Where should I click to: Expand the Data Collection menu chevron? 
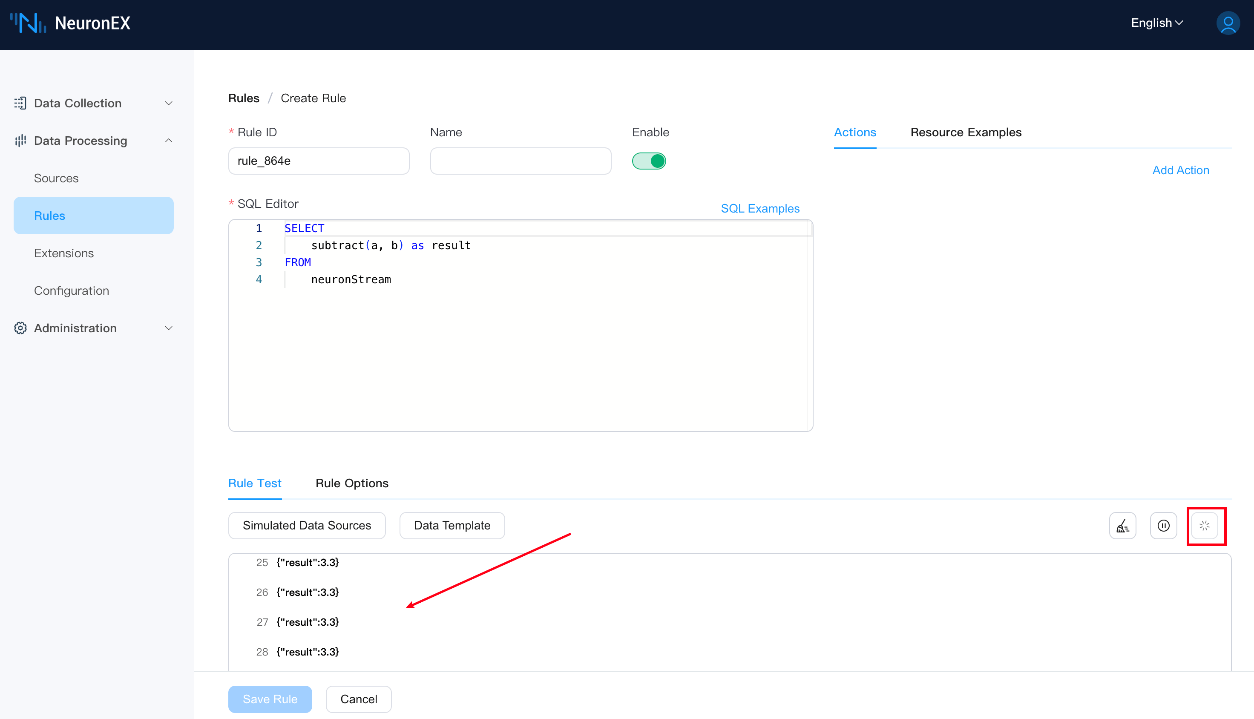[x=168, y=103]
